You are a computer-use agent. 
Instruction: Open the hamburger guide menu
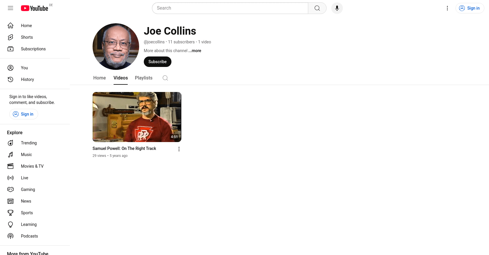(10, 8)
